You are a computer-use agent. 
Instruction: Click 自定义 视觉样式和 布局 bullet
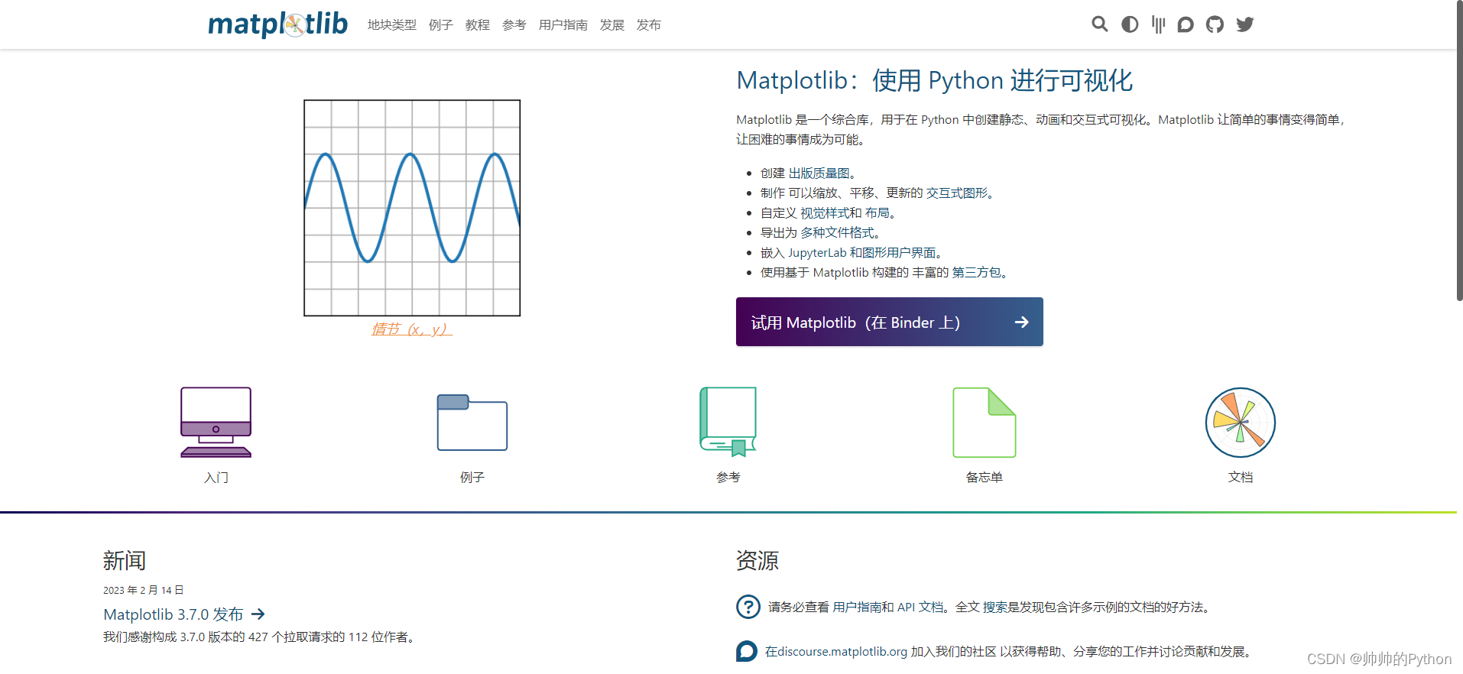(828, 213)
